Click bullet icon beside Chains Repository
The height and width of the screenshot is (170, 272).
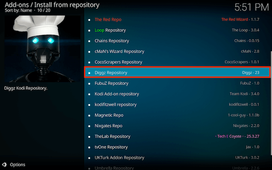pos(89,41)
